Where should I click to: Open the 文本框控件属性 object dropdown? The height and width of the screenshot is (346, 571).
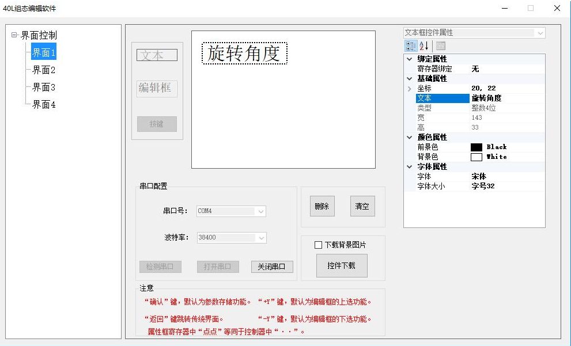tap(540, 33)
